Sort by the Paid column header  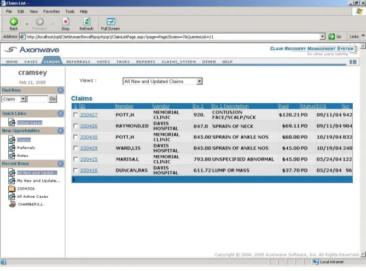[x=283, y=106]
